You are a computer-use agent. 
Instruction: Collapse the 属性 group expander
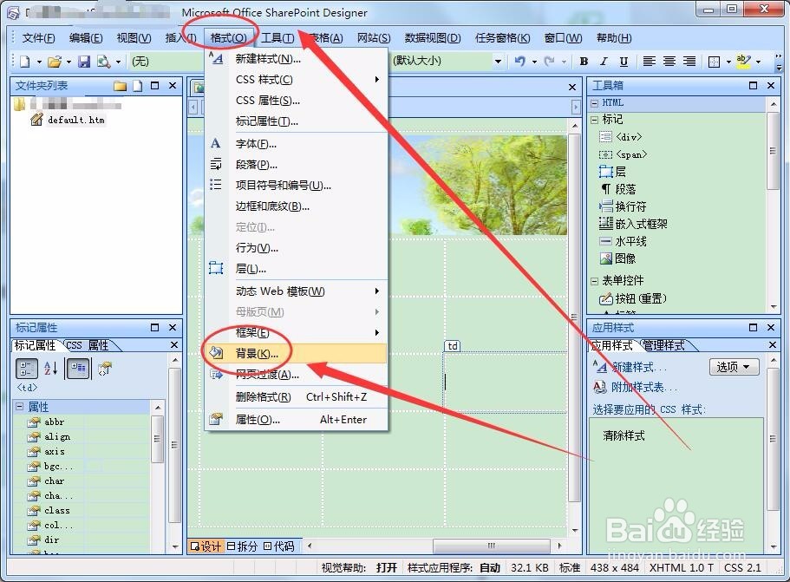pos(20,406)
